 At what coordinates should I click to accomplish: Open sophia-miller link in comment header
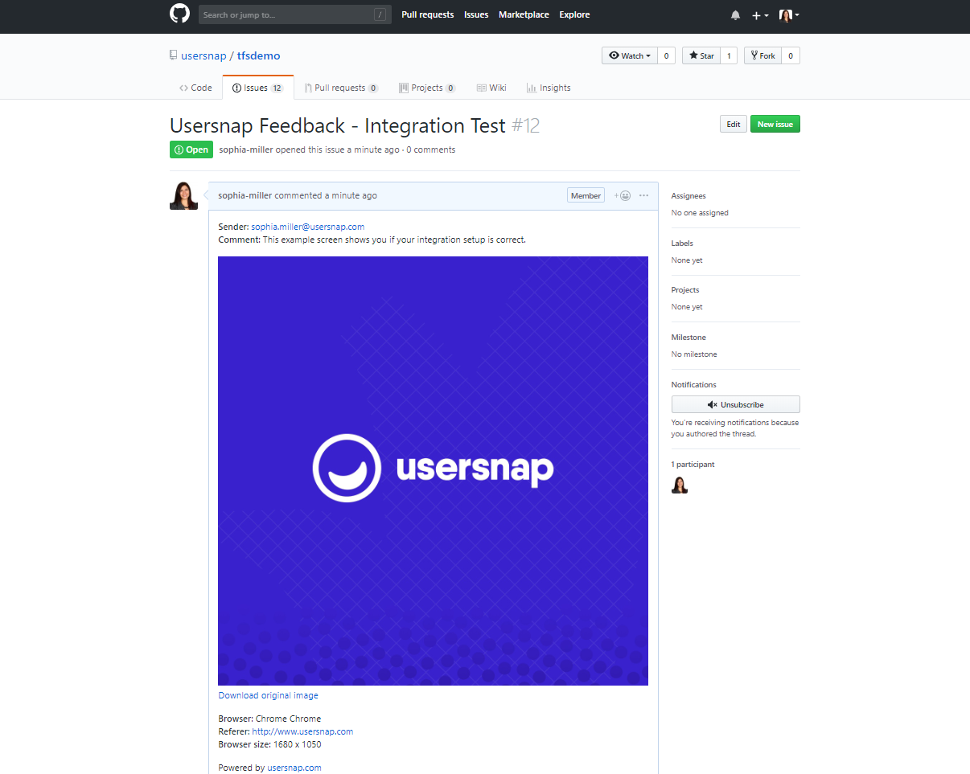tap(245, 195)
